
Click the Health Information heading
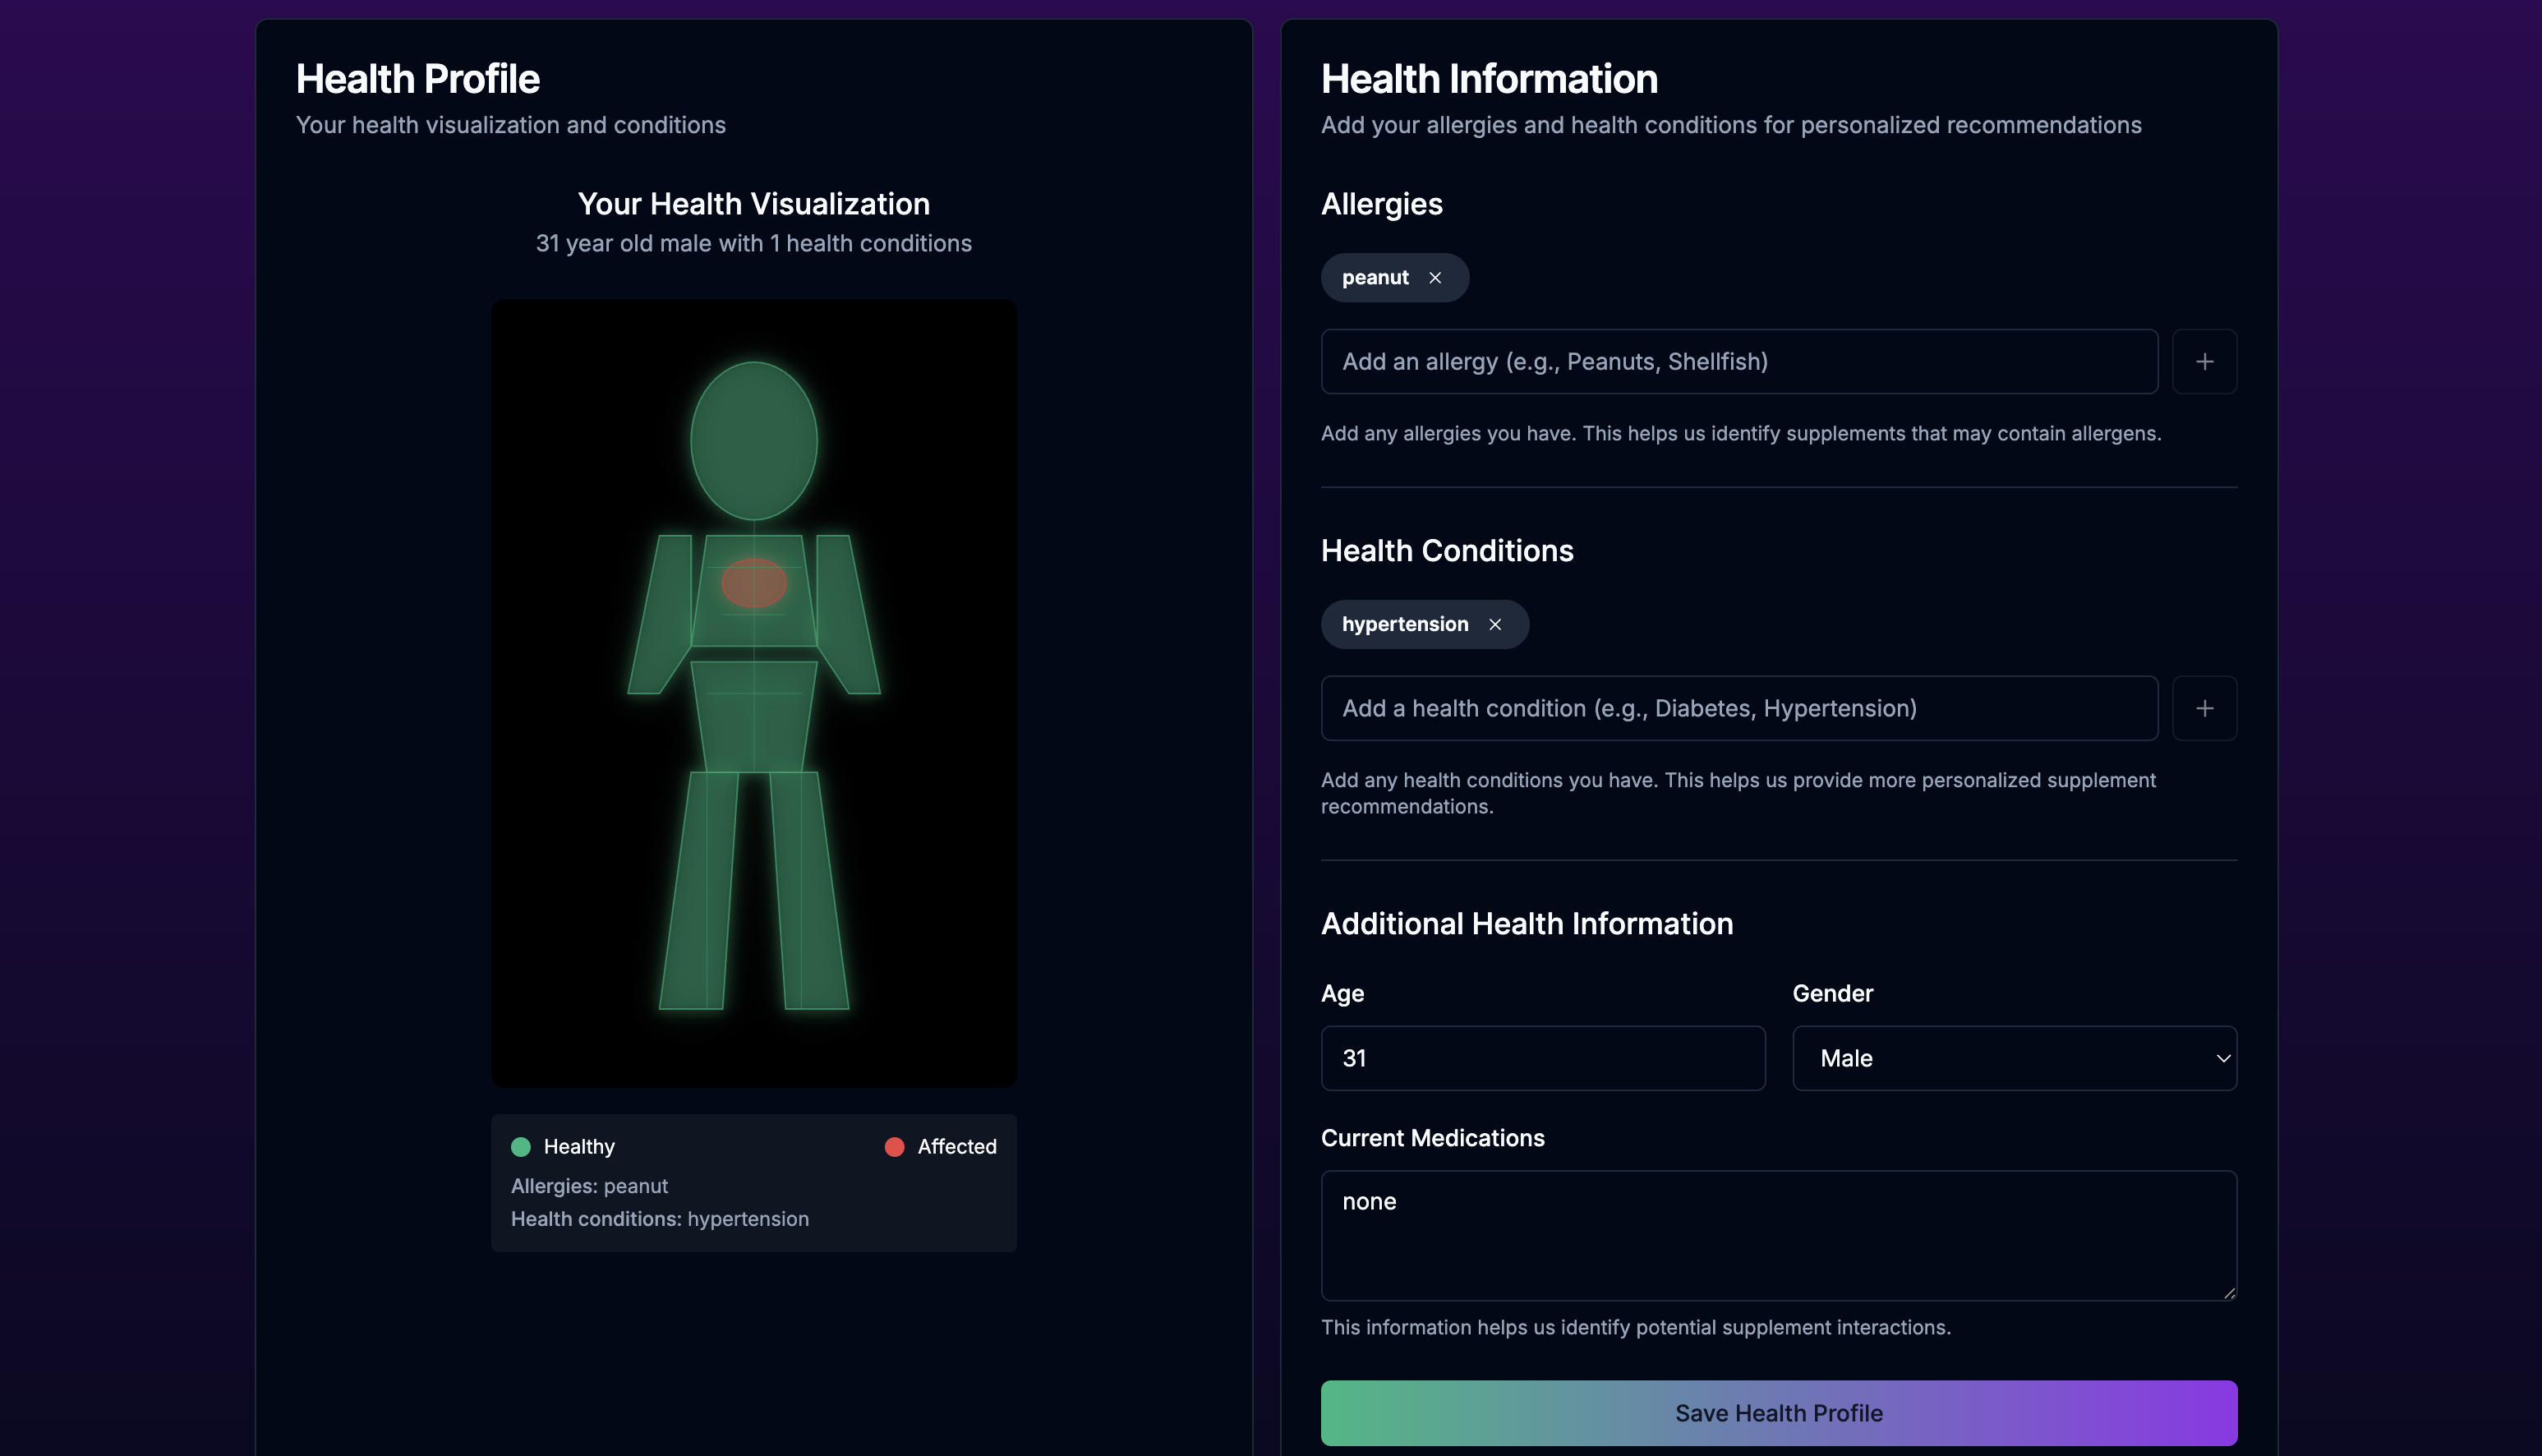point(1489,79)
